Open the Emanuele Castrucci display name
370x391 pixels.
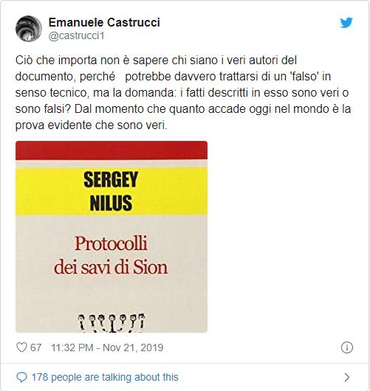click(104, 22)
